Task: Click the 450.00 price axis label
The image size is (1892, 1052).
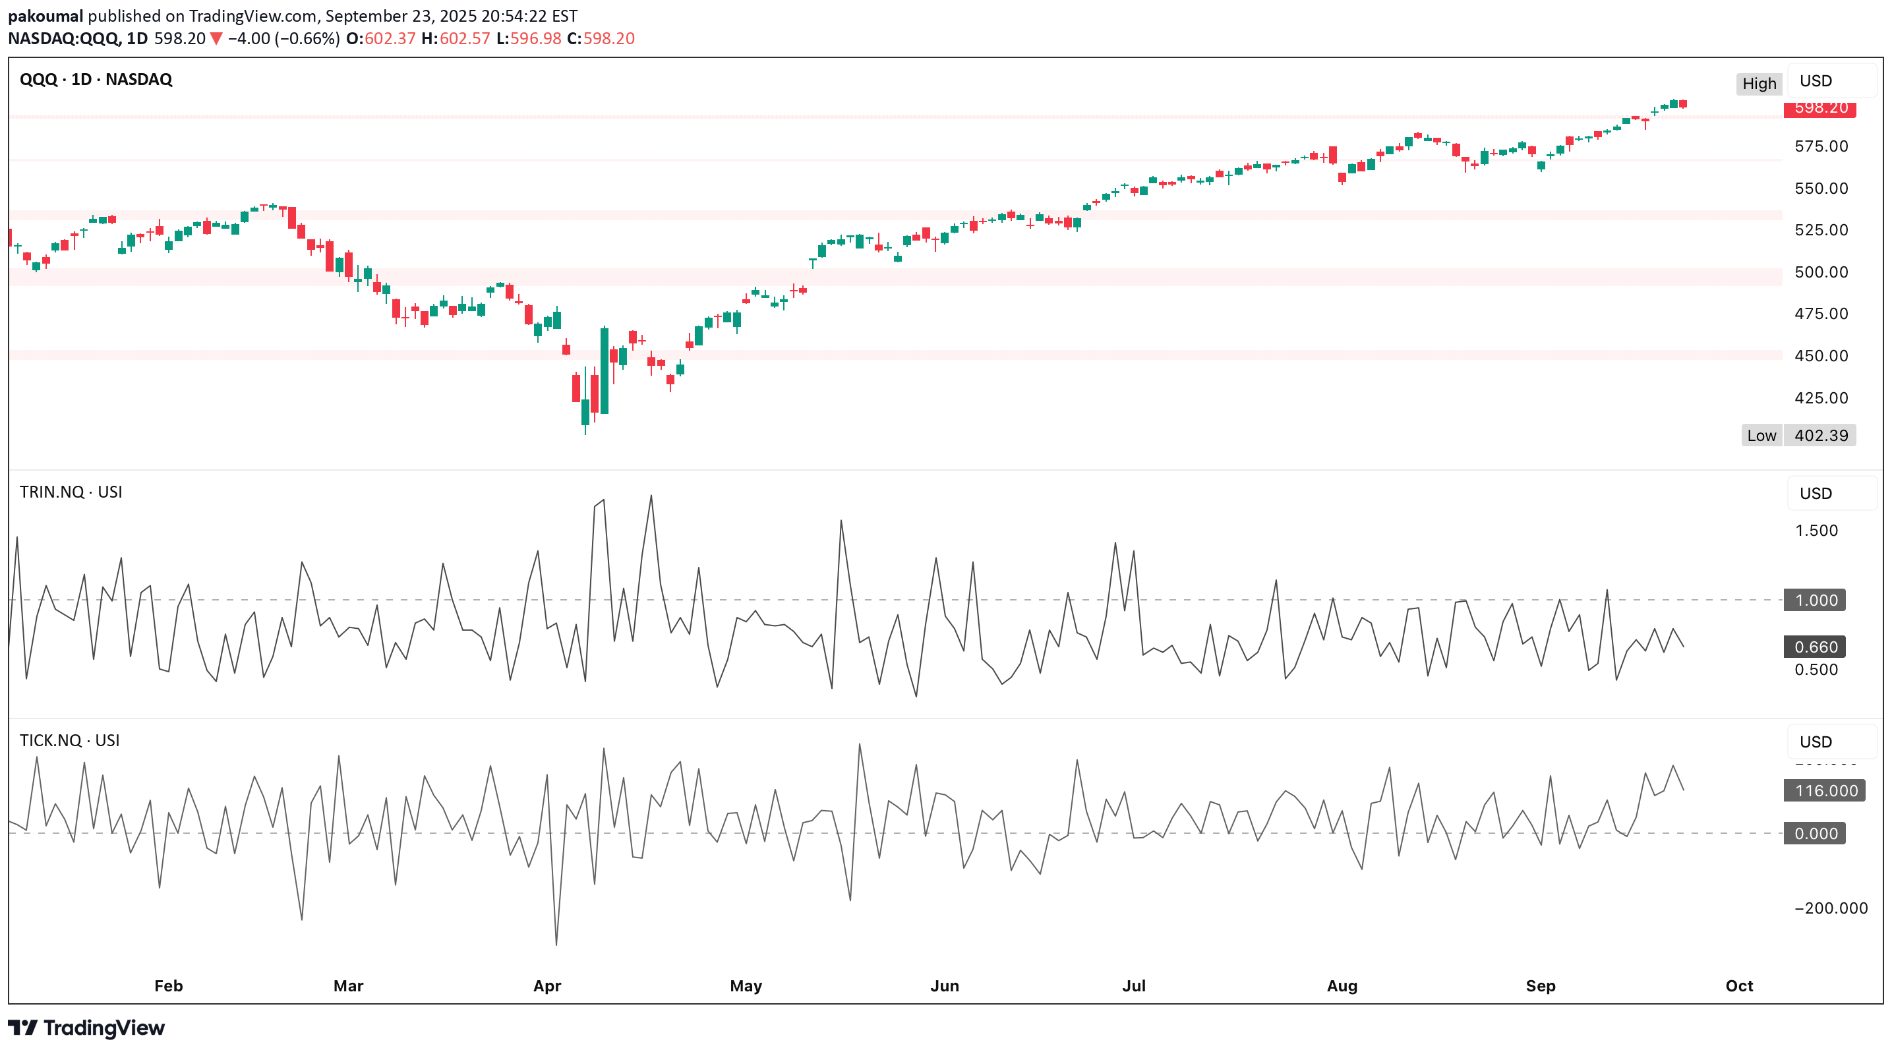Action: pyautogui.click(x=1821, y=355)
